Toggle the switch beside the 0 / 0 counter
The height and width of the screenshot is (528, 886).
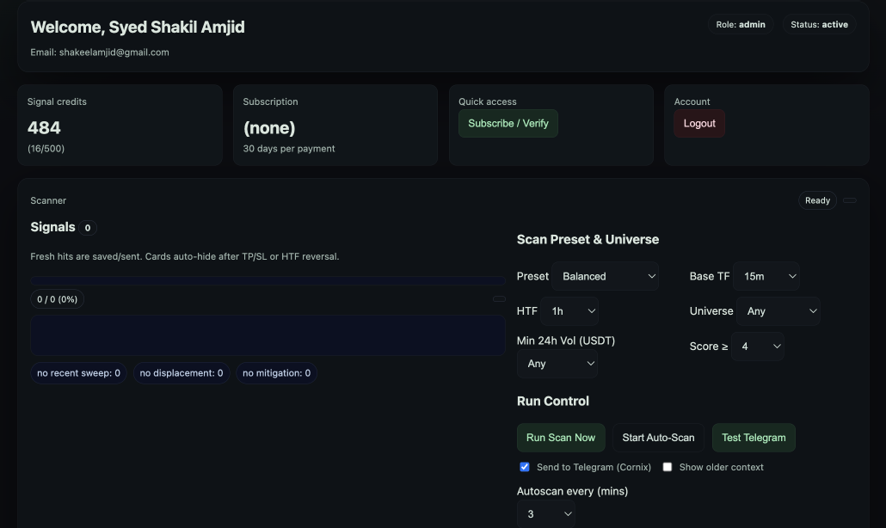(x=499, y=298)
